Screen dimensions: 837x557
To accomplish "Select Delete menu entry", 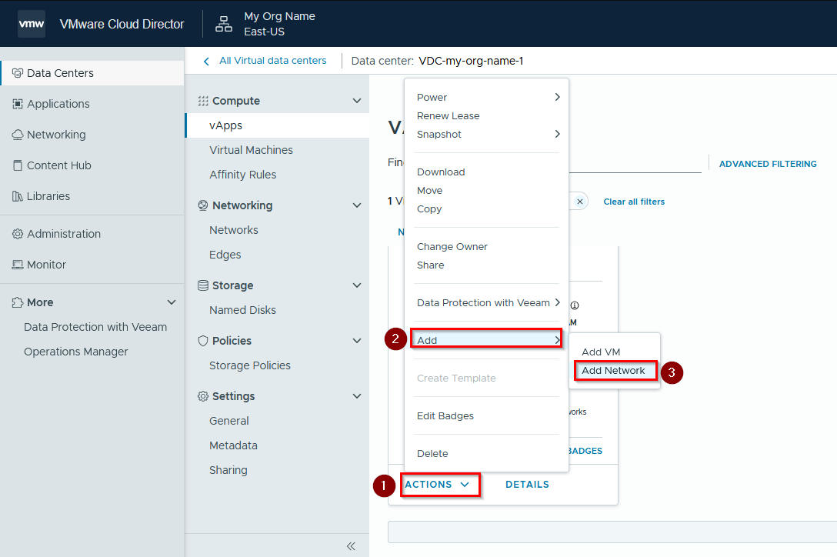I will [432, 453].
